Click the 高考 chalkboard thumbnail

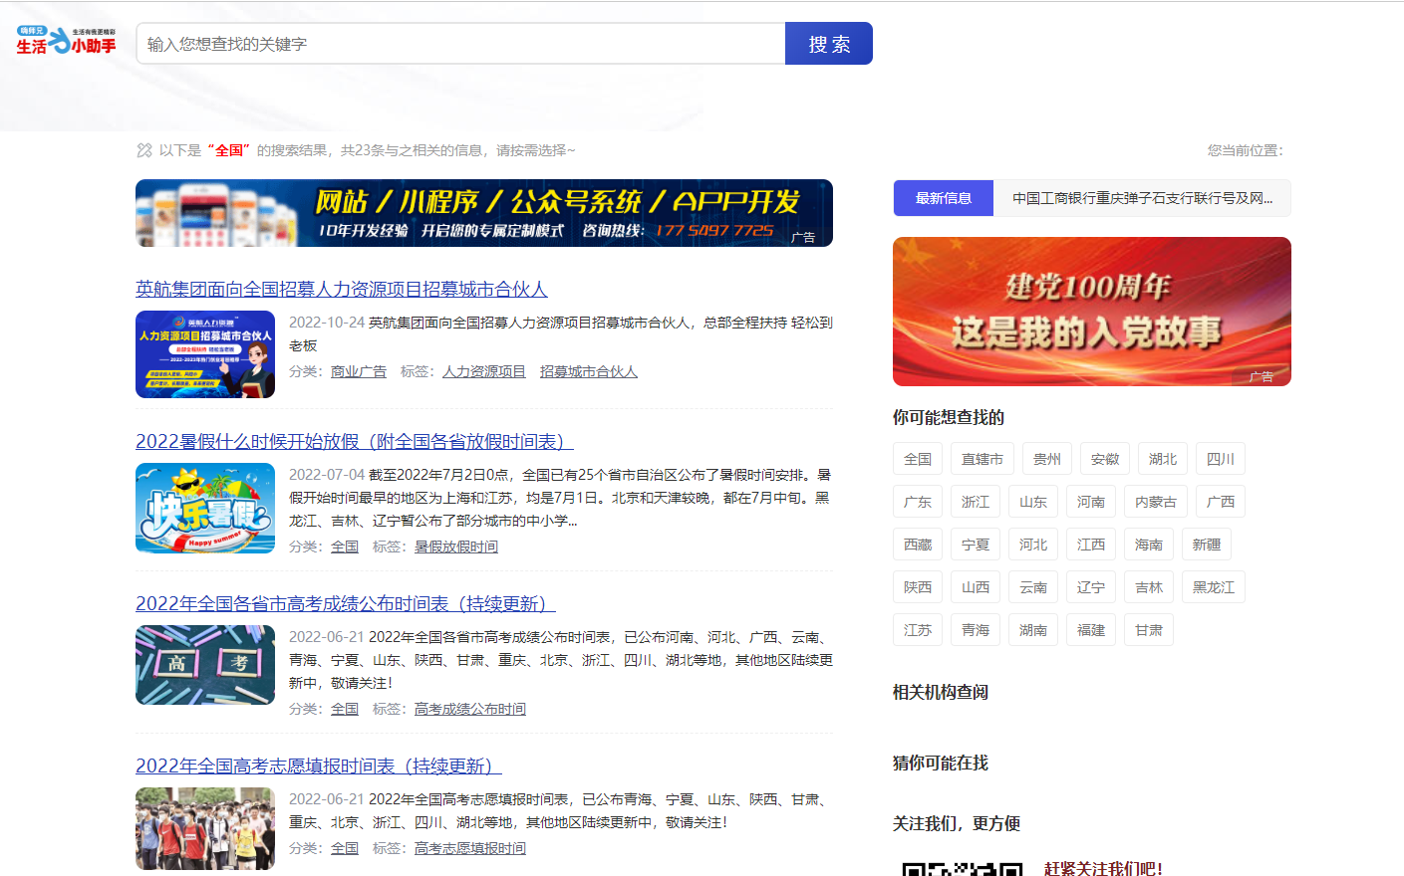click(x=205, y=665)
